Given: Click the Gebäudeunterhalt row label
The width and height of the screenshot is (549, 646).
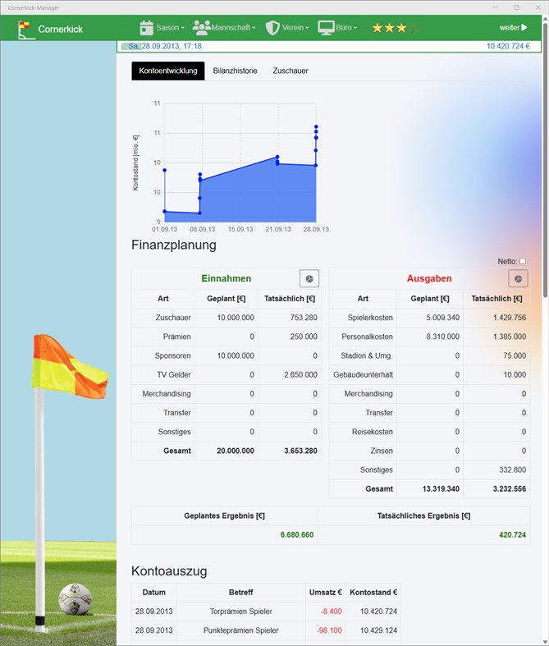Looking at the screenshot, I should pyautogui.click(x=363, y=374).
